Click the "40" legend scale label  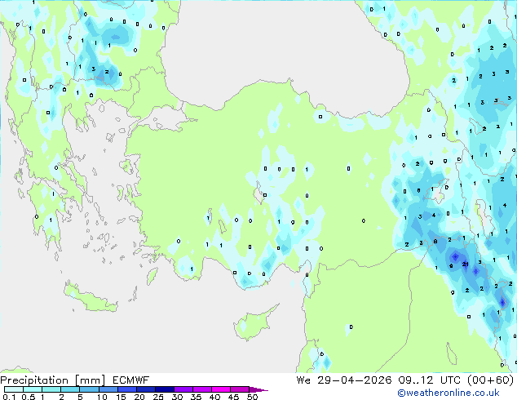pos(214,397)
